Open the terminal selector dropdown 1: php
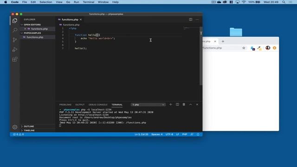Viewport: 297px width, 167px height. 148,104
